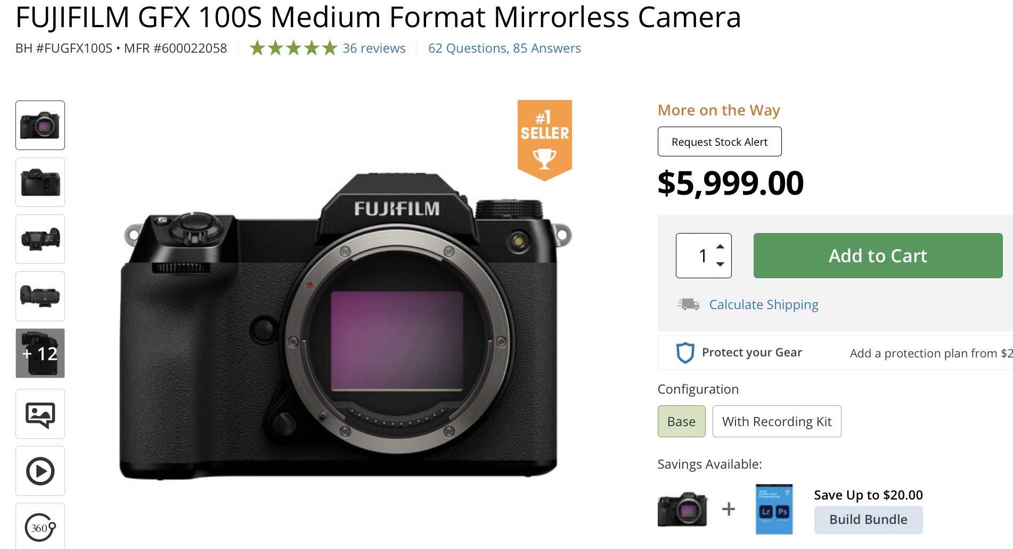View 62 Questions, 85 Answers

click(x=504, y=48)
